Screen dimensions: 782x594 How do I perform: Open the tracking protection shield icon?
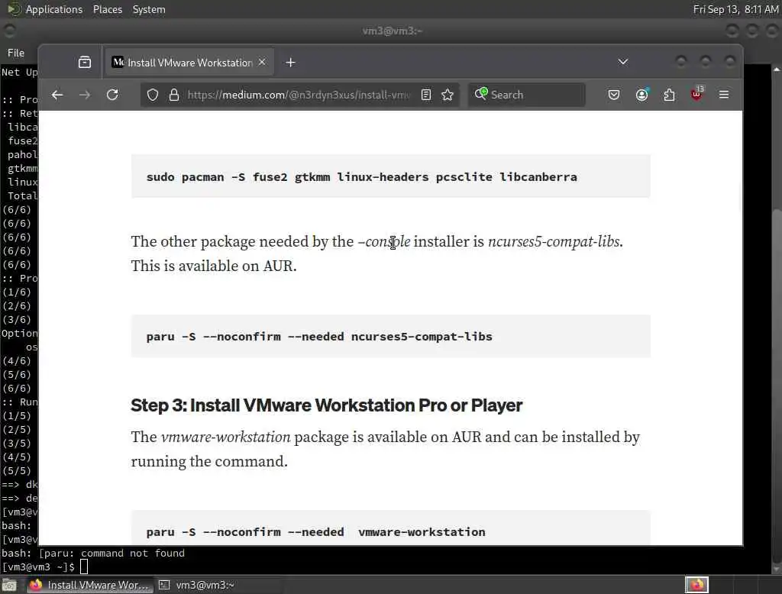[153, 95]
